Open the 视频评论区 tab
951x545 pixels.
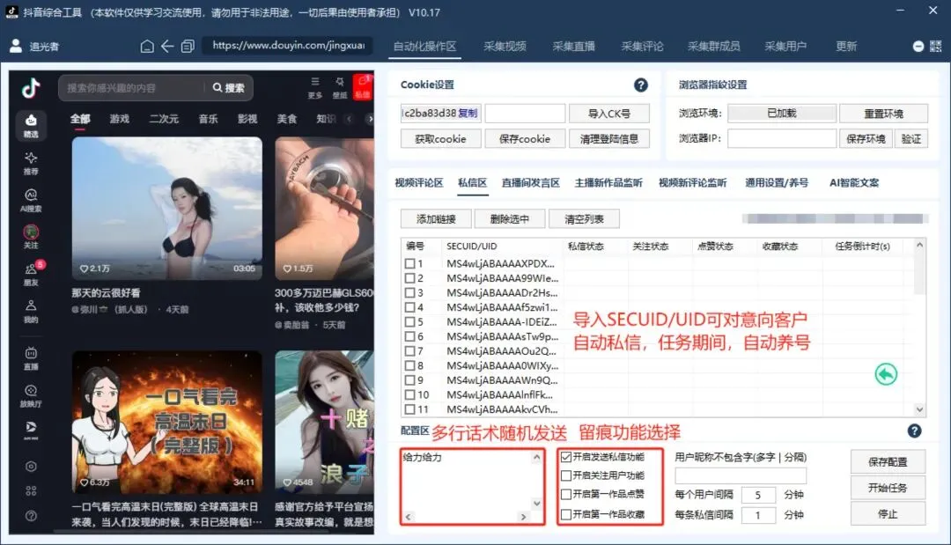[x=419, y=183]
